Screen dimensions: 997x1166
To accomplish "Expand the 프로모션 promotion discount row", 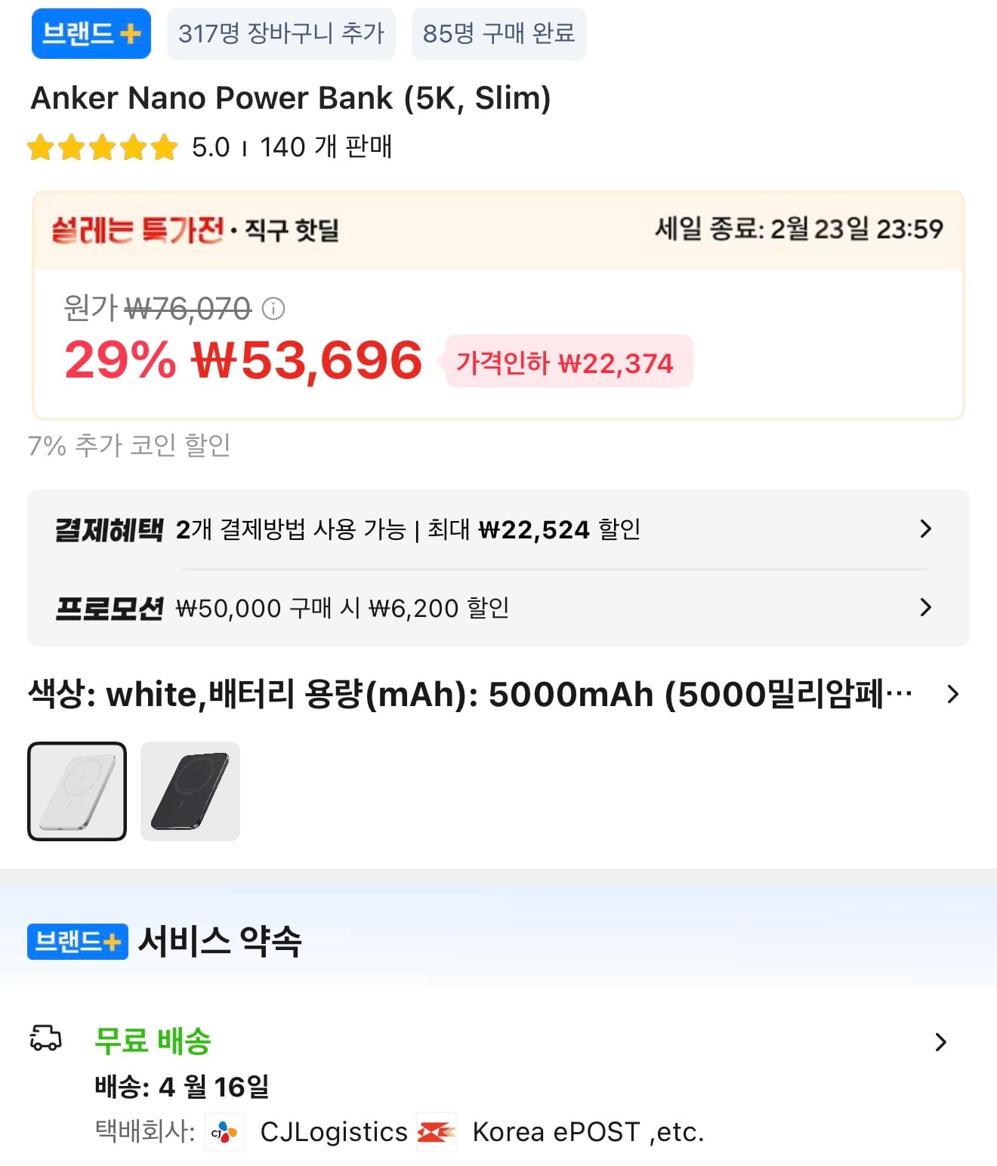I will 925,607.
